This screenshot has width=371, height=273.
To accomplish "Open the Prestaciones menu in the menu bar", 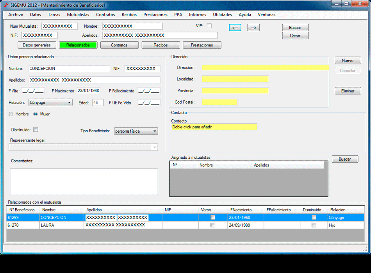I will pos(155,15).
